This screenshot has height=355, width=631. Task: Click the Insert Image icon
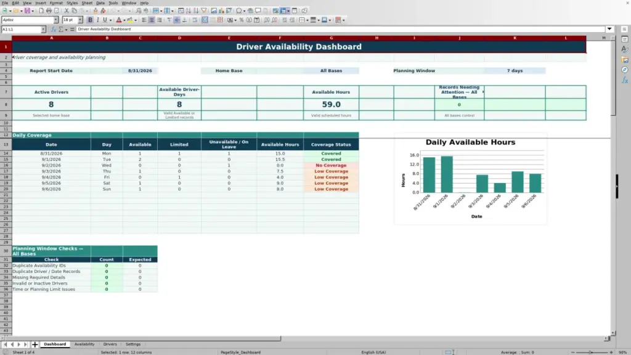(x=214, y=10)
